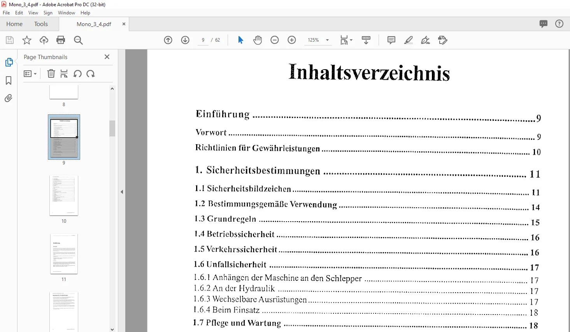Click 'Einführung' contents entry
The height and width of the screenshot is (332, 570).
pyautogui.click(x=368, y=115)
